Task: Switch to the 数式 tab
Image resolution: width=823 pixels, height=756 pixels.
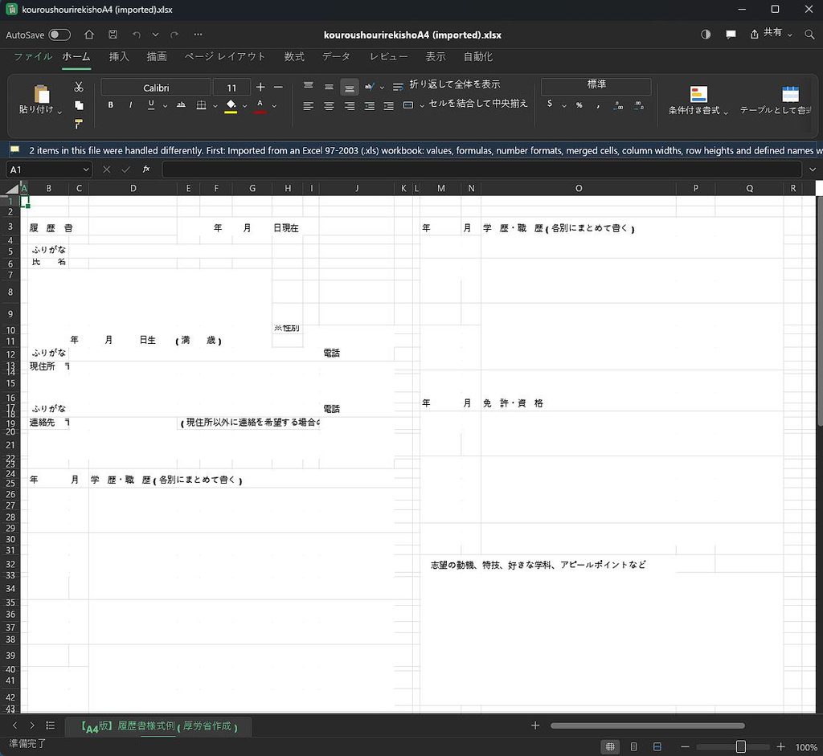Action: (x=294, y=57)
